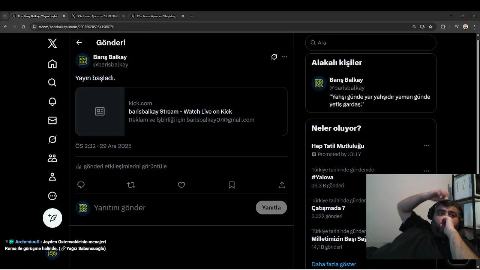Open more options for the #Yalova trend
This screenshot has width=480, height=270.
coord(427,171)
